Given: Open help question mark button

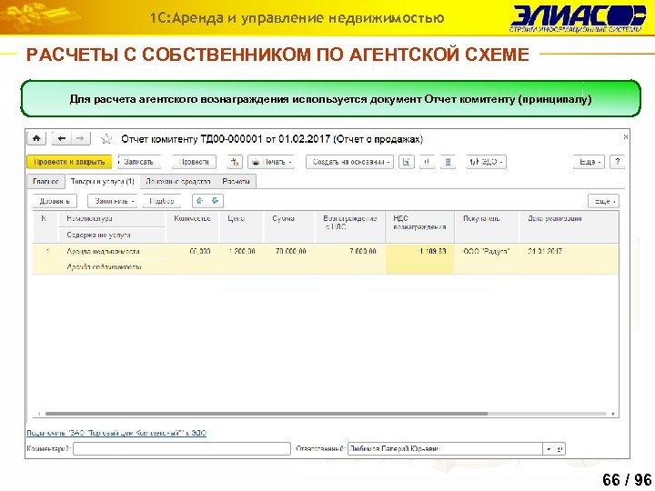Looking at the screenshot, I should point(618,162).
